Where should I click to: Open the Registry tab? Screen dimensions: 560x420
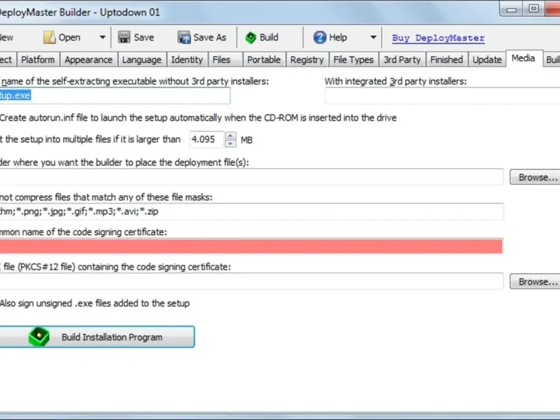(307, 59)
